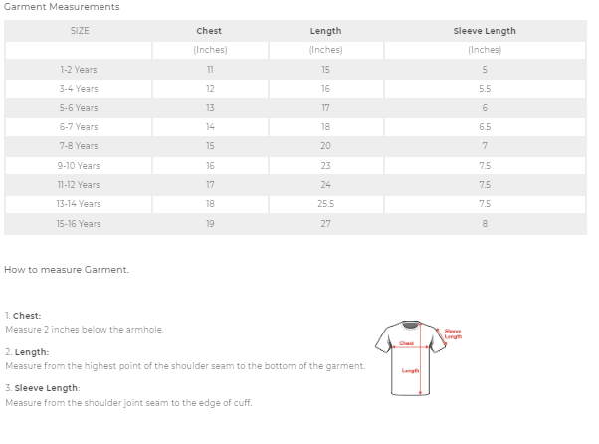Click the t-shirt measurement diagram
The width and height of the screenshot is (599, 444).
pyautogui.click(x=418, y=358)
